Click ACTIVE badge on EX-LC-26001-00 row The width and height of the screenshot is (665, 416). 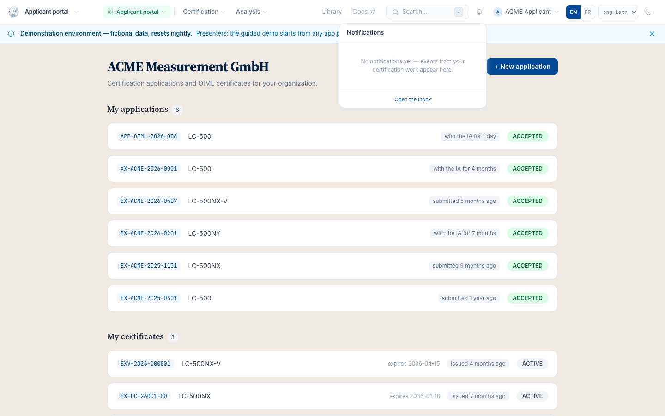point(532,396)
